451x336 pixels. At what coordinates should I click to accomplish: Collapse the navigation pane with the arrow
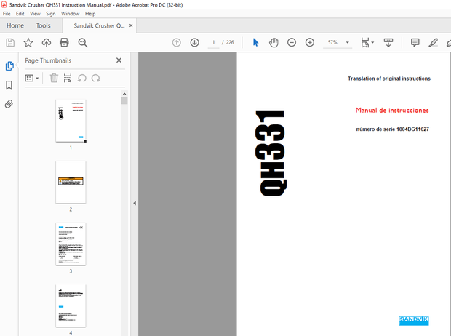point(135,203)
